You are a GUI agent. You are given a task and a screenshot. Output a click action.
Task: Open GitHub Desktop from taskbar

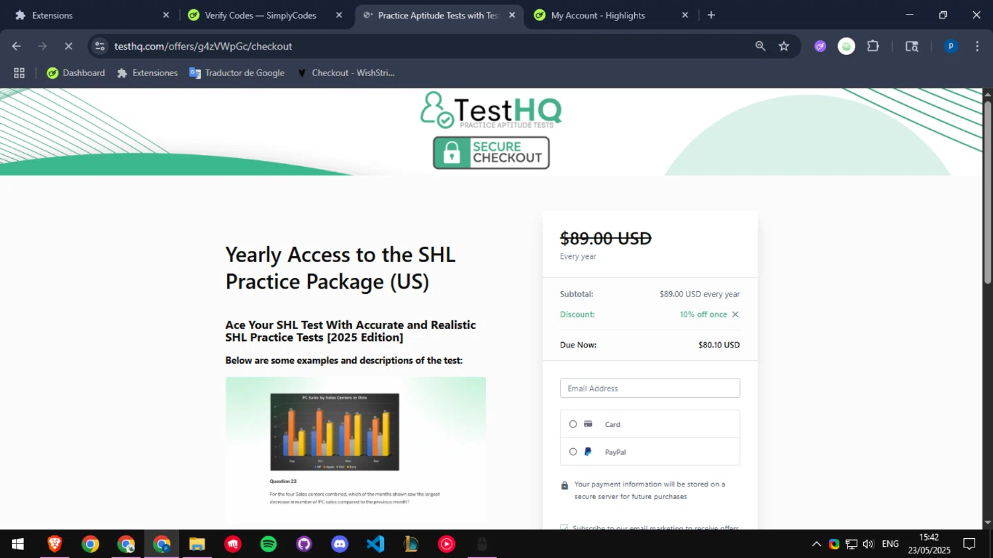tap(304, 544)
